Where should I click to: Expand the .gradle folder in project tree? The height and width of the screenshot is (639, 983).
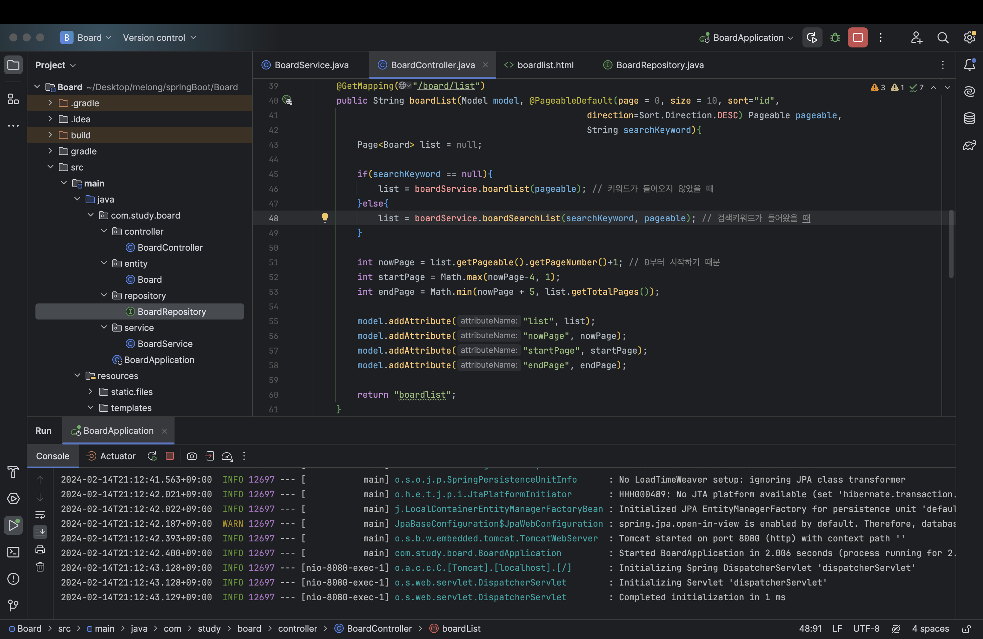point(50,103)
